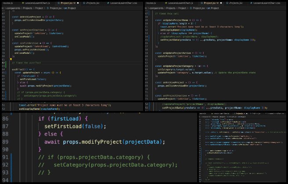
Task: Click '//updateProject' commented line 54 in the strip view
Action: pyautogui.click(x=194, y=104)
